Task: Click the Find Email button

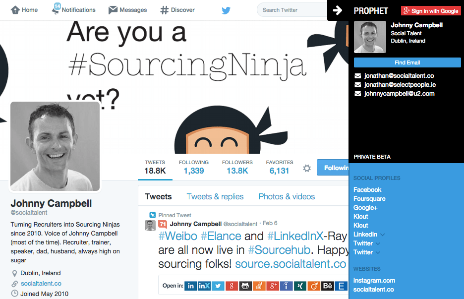Action: [407, 62]
